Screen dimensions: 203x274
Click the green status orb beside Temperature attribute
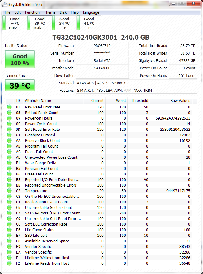point(10,191)
